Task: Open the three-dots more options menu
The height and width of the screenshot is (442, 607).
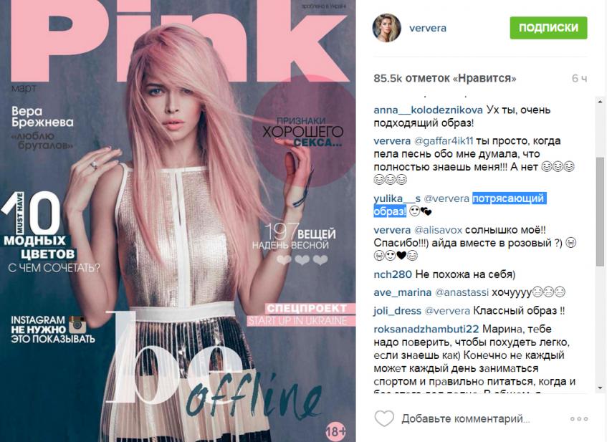Action: pyautogui.click(x=579, y=419)
